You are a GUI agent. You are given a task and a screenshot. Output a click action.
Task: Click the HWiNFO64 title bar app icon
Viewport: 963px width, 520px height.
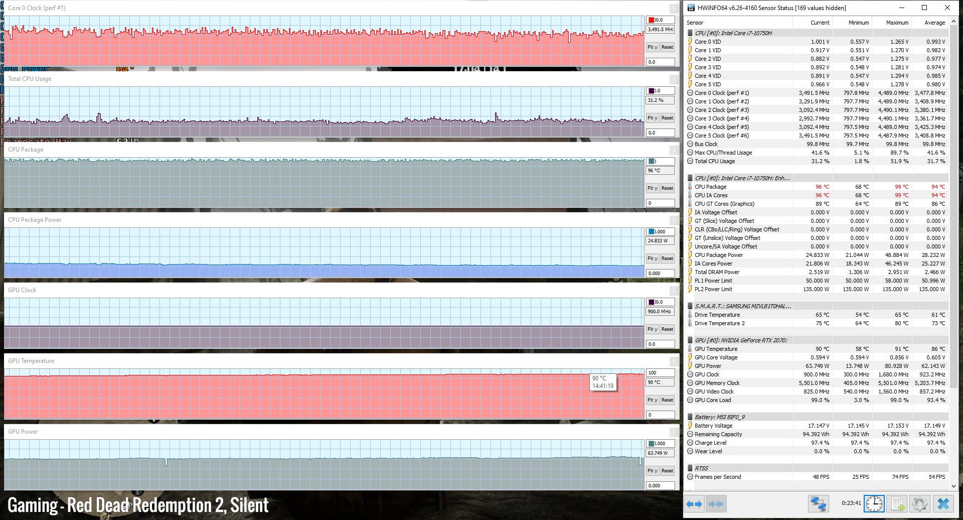pos(691,8)
